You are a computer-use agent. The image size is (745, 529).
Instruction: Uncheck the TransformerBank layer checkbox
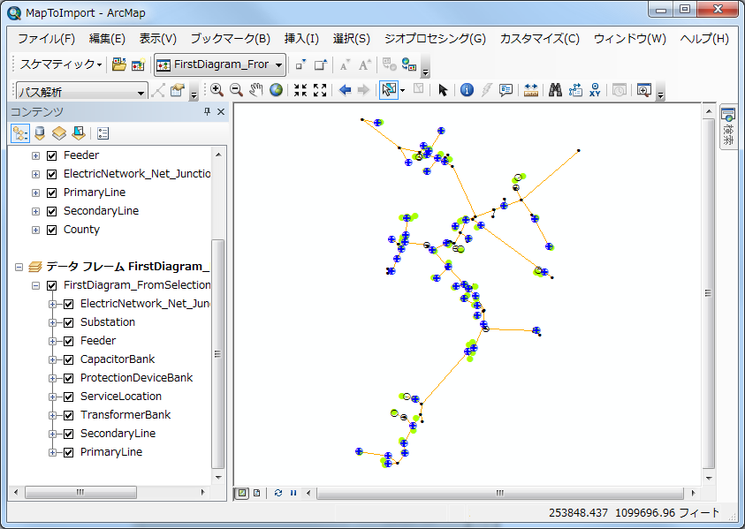[x=68, y=415]
